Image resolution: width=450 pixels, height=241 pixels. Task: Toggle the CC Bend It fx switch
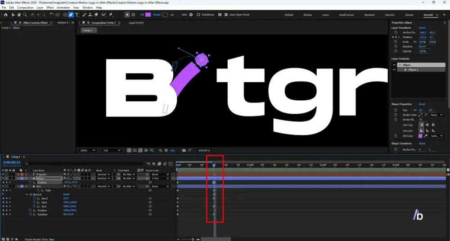tap(3, 195)
